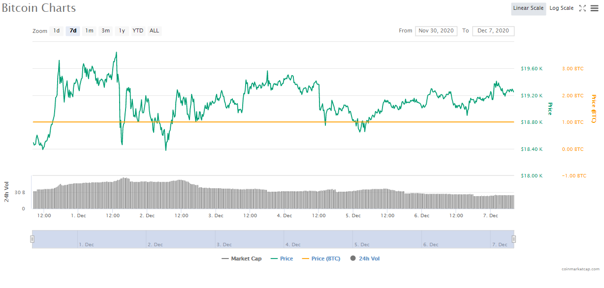Set zoom to ALL
The width and height of the screenshot is (604, 288).
pos(155,31)
